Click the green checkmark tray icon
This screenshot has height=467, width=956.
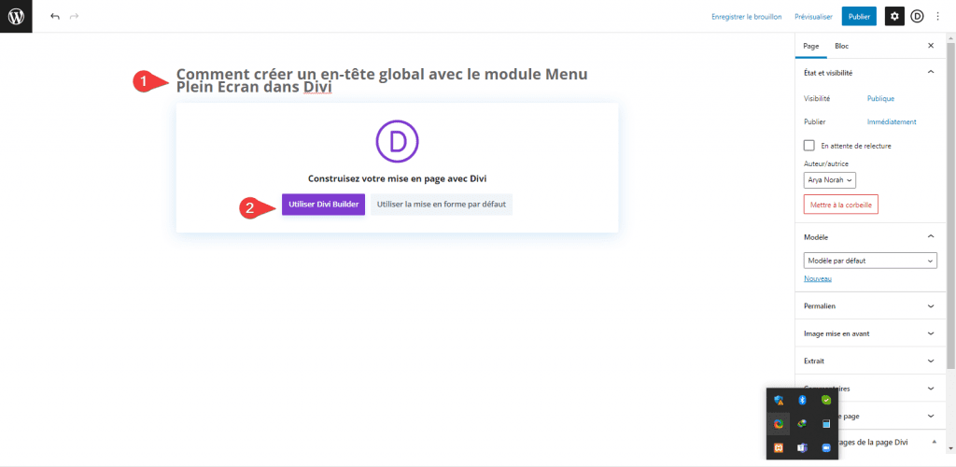tap(826, 400)
